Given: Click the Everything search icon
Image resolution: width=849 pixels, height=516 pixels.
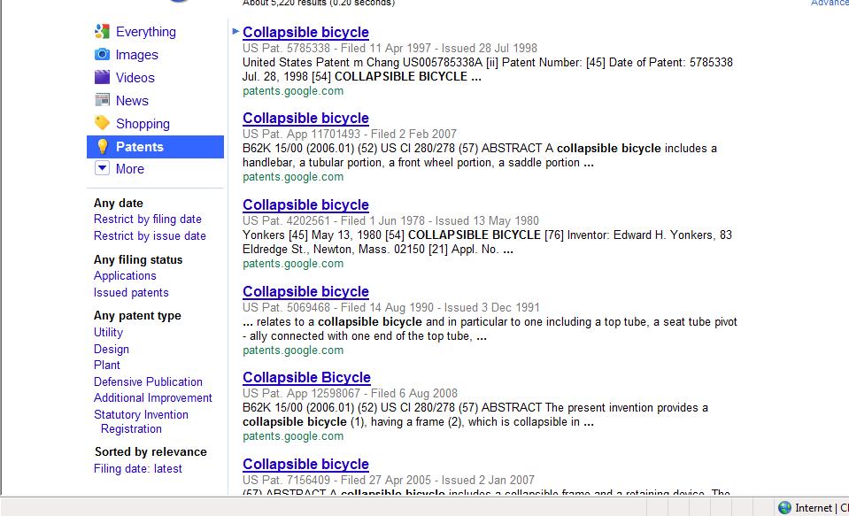Looking at the screenshot, I should (x=102, y=31).
